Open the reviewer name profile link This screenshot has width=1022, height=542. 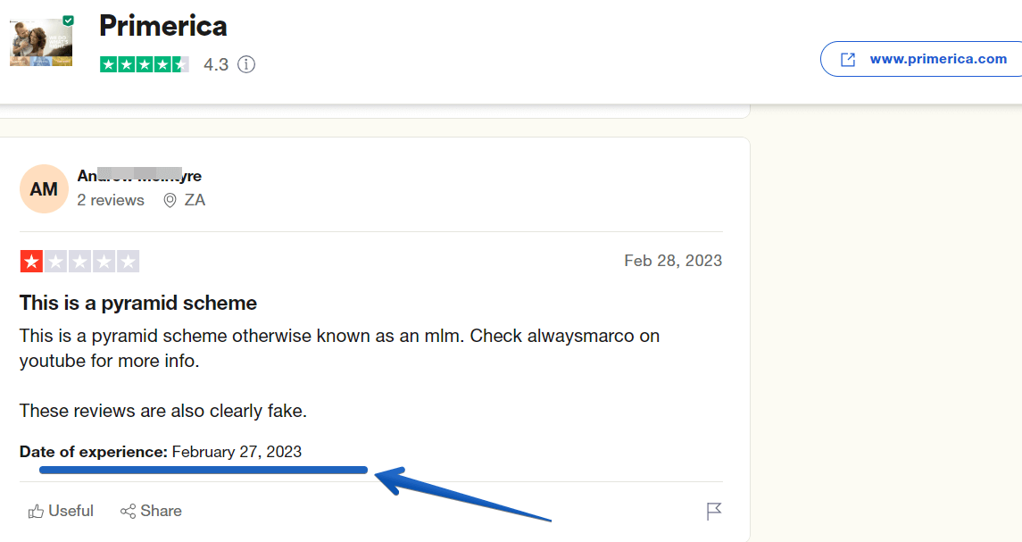coord(139,176)
